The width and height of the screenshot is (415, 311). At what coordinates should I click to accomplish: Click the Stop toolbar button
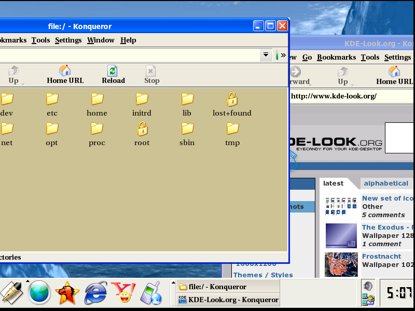151,75
